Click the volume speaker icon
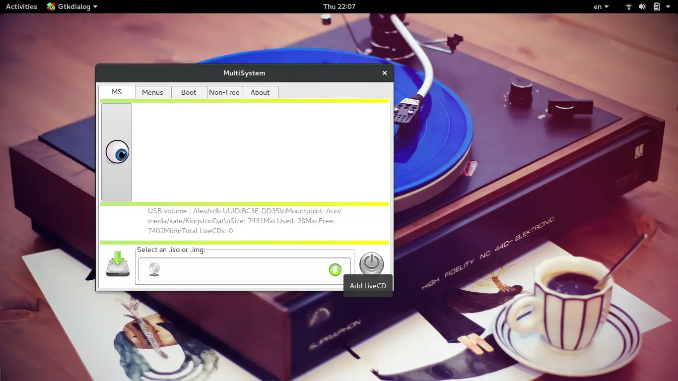Viewport: 678px width, 381px height. [x=642, y=6]
